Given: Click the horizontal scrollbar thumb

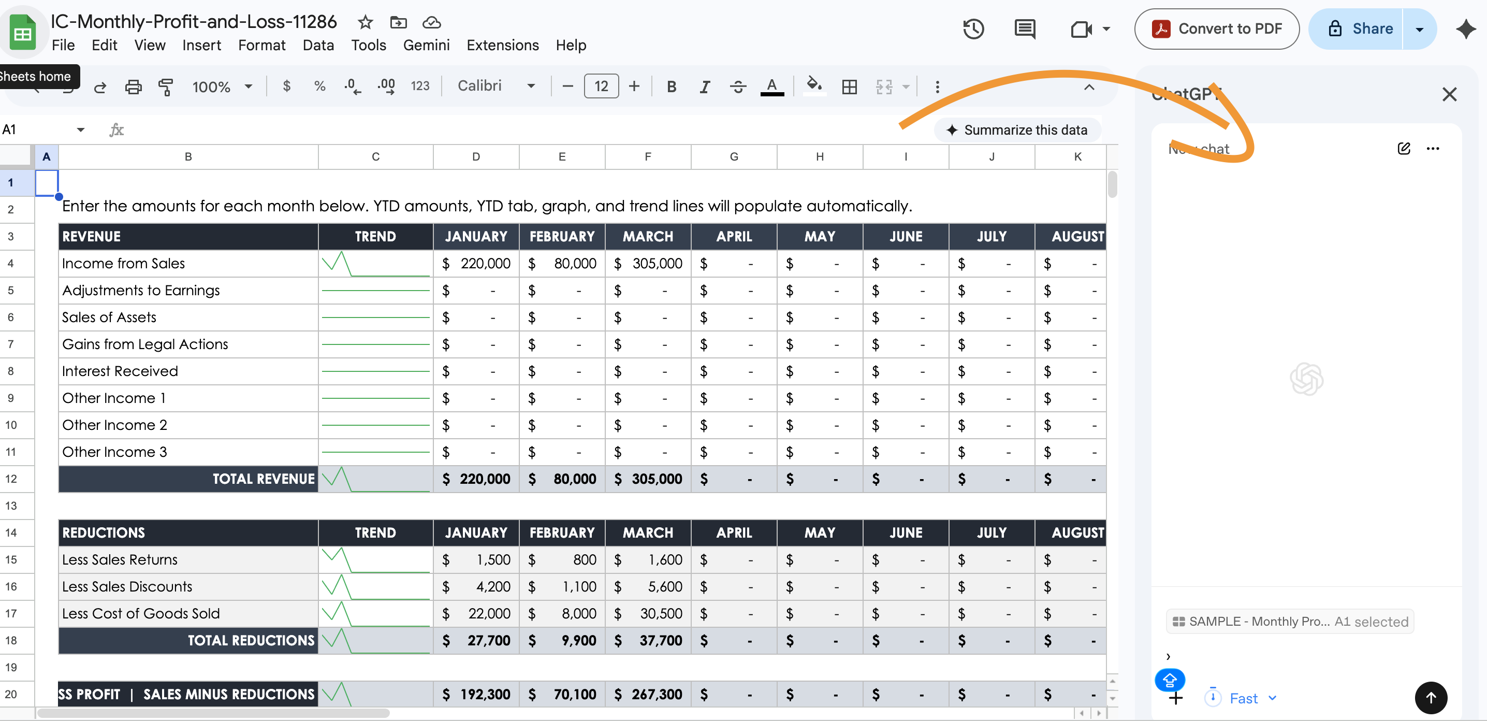Looking at the screenshot, I should click(x=214, y=713).
